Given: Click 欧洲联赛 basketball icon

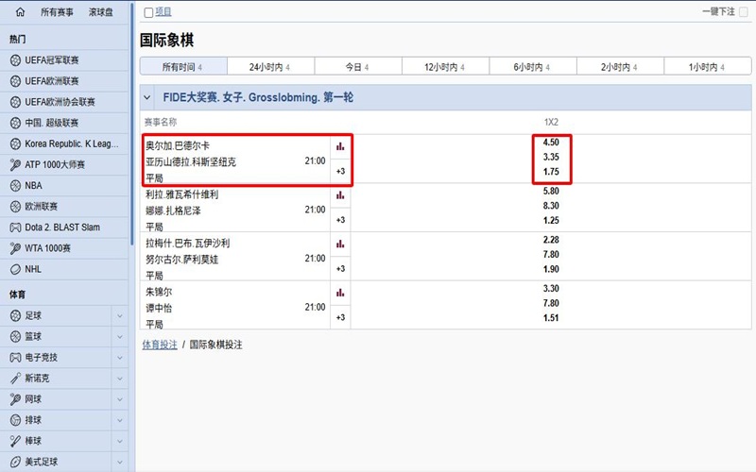Looking at the screenshot, I should click(x=15, y=206).
